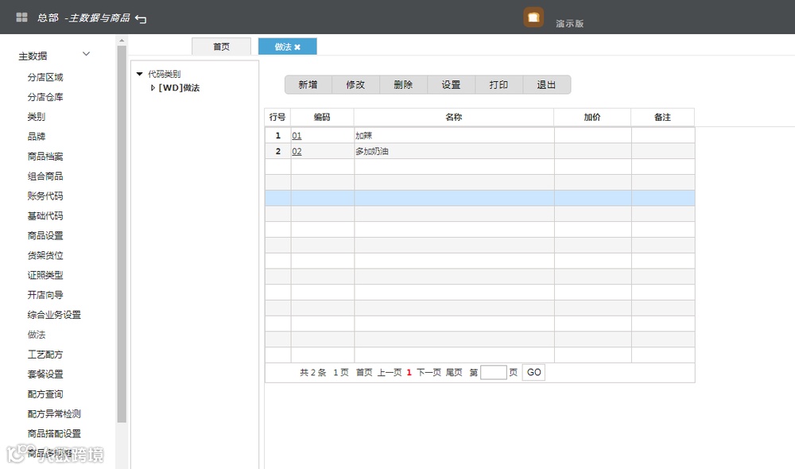Open the grid menu icon in header
795x469 pixels.
21,17
